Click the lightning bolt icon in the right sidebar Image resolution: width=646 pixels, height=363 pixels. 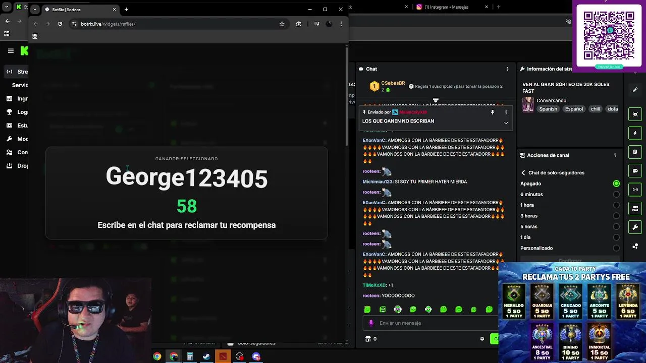point(635,133)
